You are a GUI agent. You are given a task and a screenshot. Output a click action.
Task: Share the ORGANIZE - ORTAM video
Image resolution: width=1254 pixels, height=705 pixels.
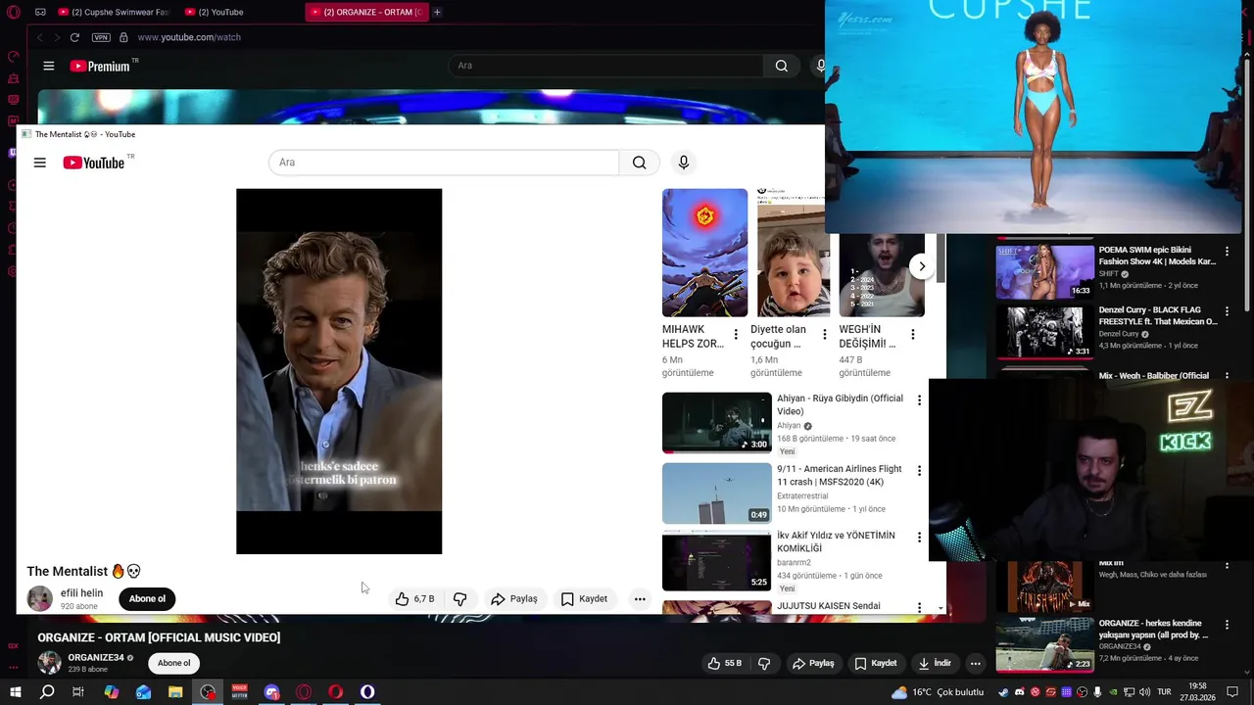tap(813, 663)
